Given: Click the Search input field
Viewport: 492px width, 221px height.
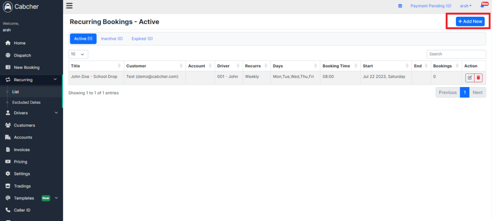Looking at the screenshot, I should (456, 54).
